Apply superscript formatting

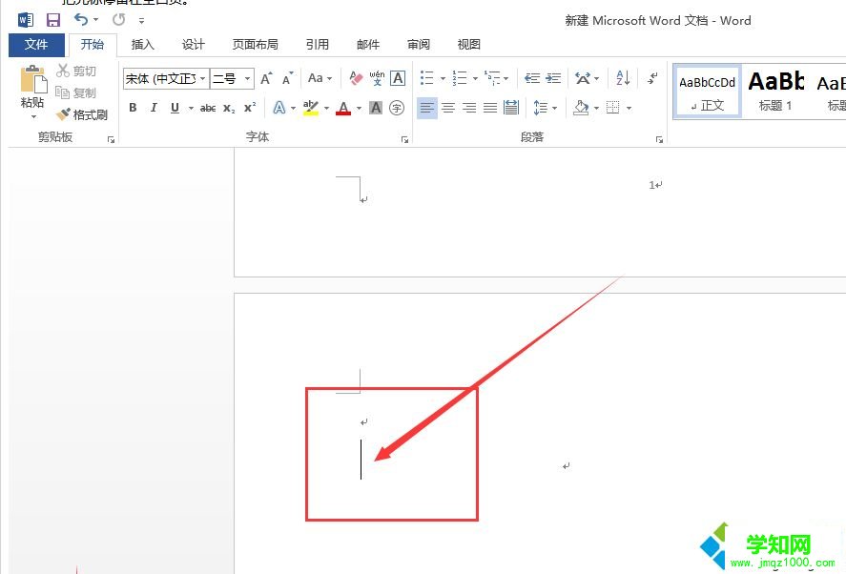click(248, 108)
